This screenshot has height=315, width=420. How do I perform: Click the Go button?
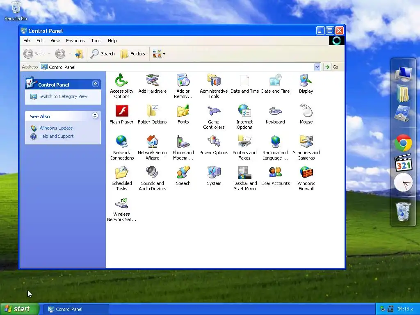point(331,67)
